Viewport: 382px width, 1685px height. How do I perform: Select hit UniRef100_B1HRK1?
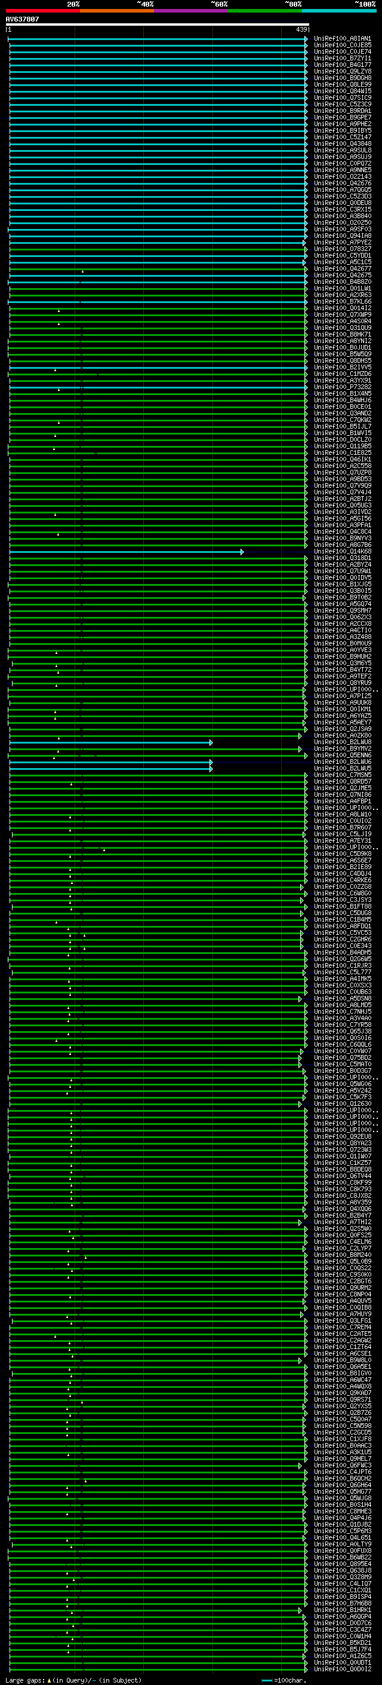pos(342,1610)
